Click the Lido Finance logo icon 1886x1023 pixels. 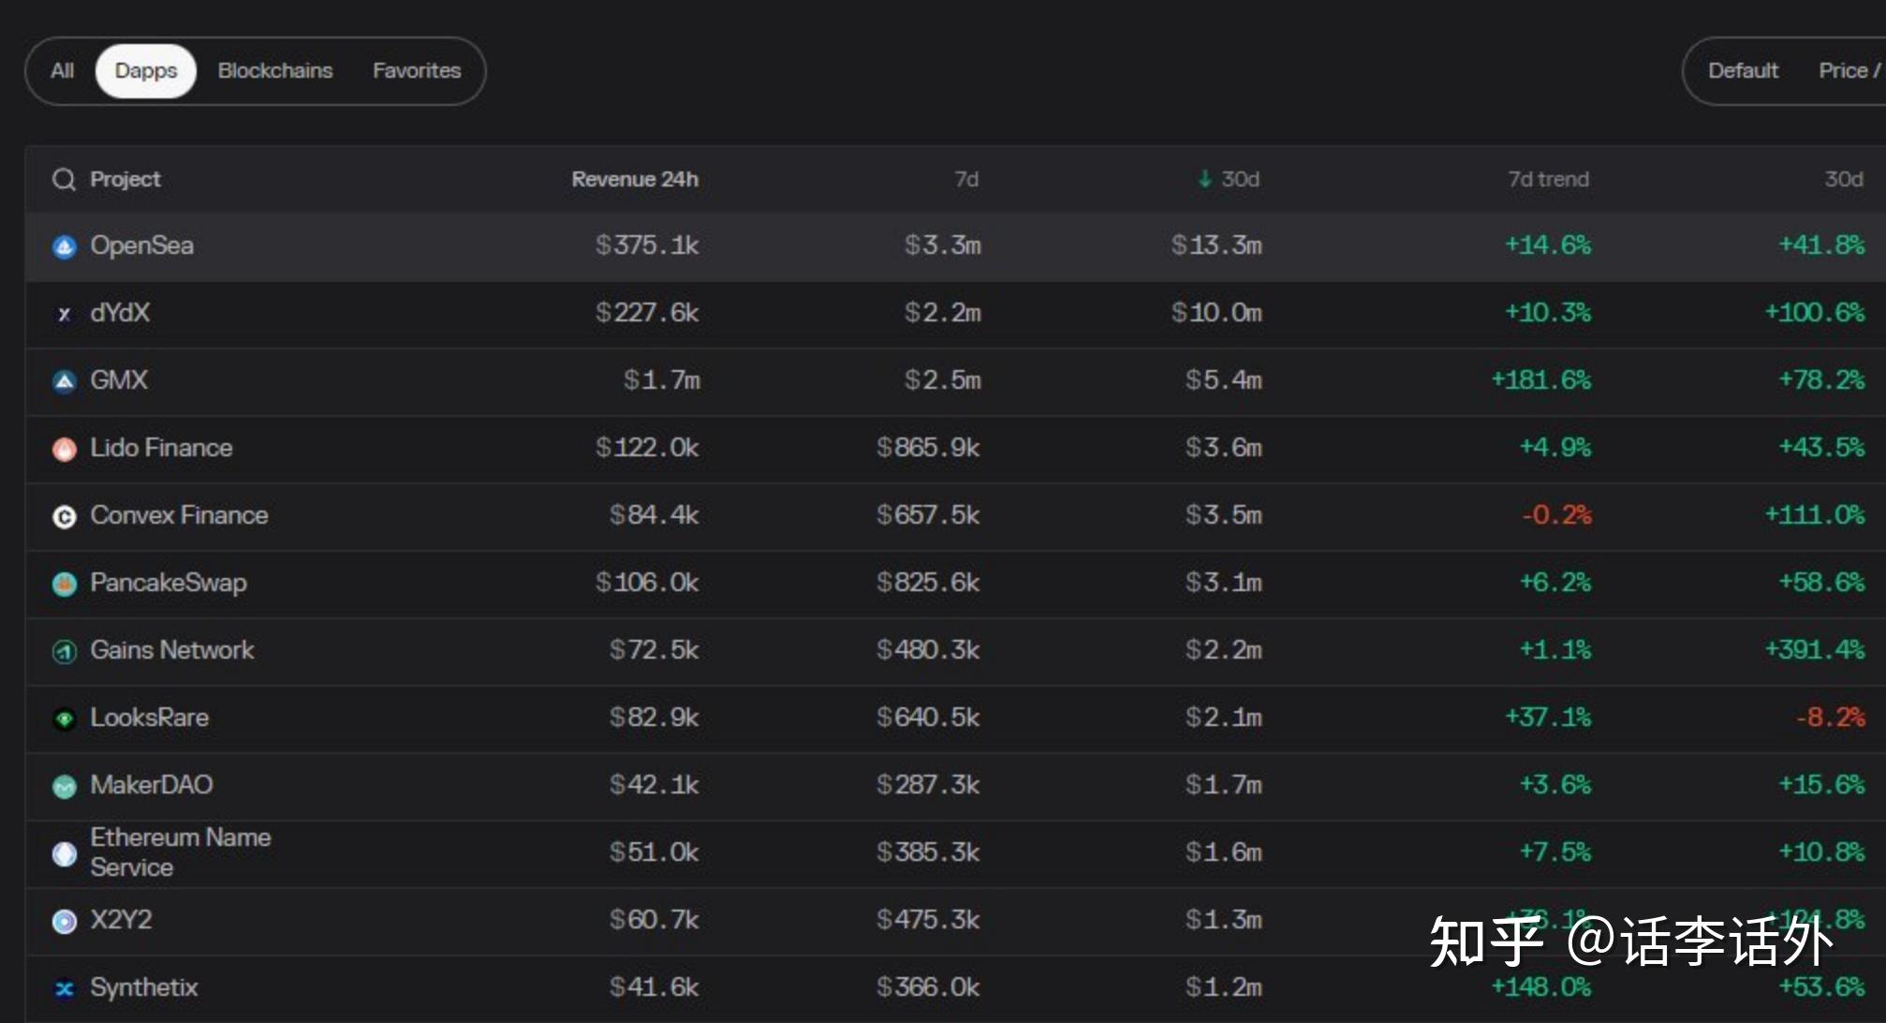[64, 449]
